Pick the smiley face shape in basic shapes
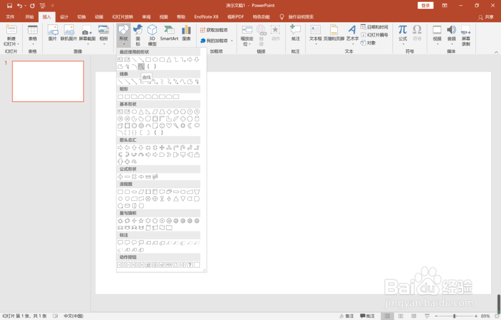The width and height of the screenshot is (501, 320). click(x=162, y=126)
